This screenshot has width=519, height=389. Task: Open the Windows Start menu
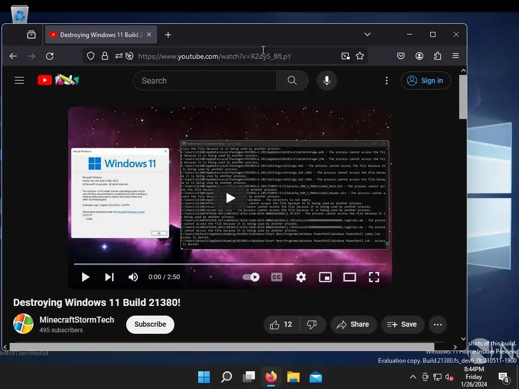pos(204,377)
